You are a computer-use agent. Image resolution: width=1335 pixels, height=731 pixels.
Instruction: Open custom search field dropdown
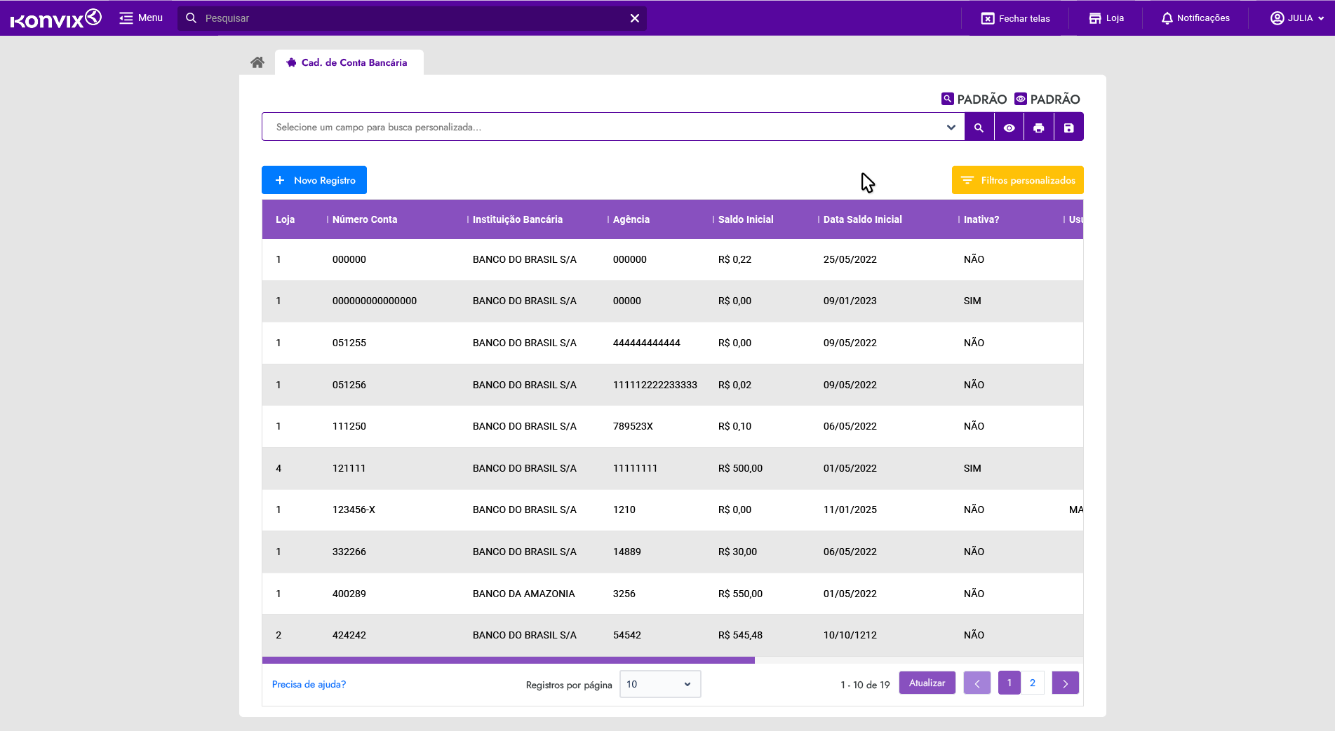tap(951, 127)
